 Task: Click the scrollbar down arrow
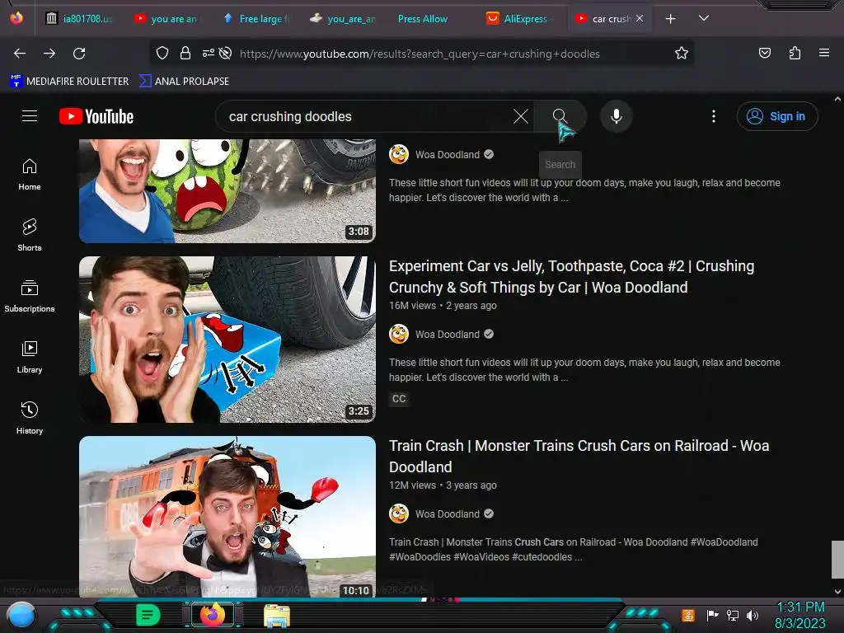[837, 592]
